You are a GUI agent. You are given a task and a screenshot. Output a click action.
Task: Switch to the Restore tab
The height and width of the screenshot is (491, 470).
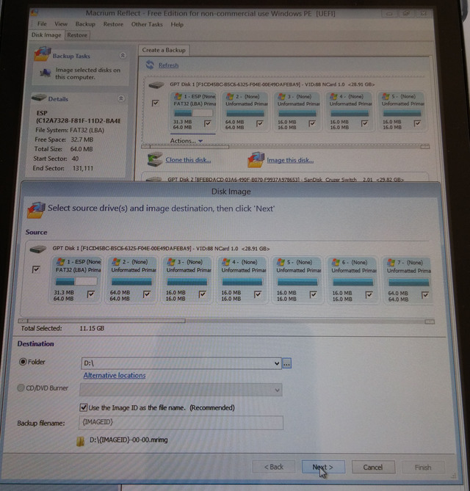[x=77, y=35]
